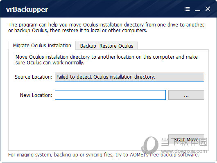Browse for new location with ... button
The image size is (217, 163).
coord(186,95)
